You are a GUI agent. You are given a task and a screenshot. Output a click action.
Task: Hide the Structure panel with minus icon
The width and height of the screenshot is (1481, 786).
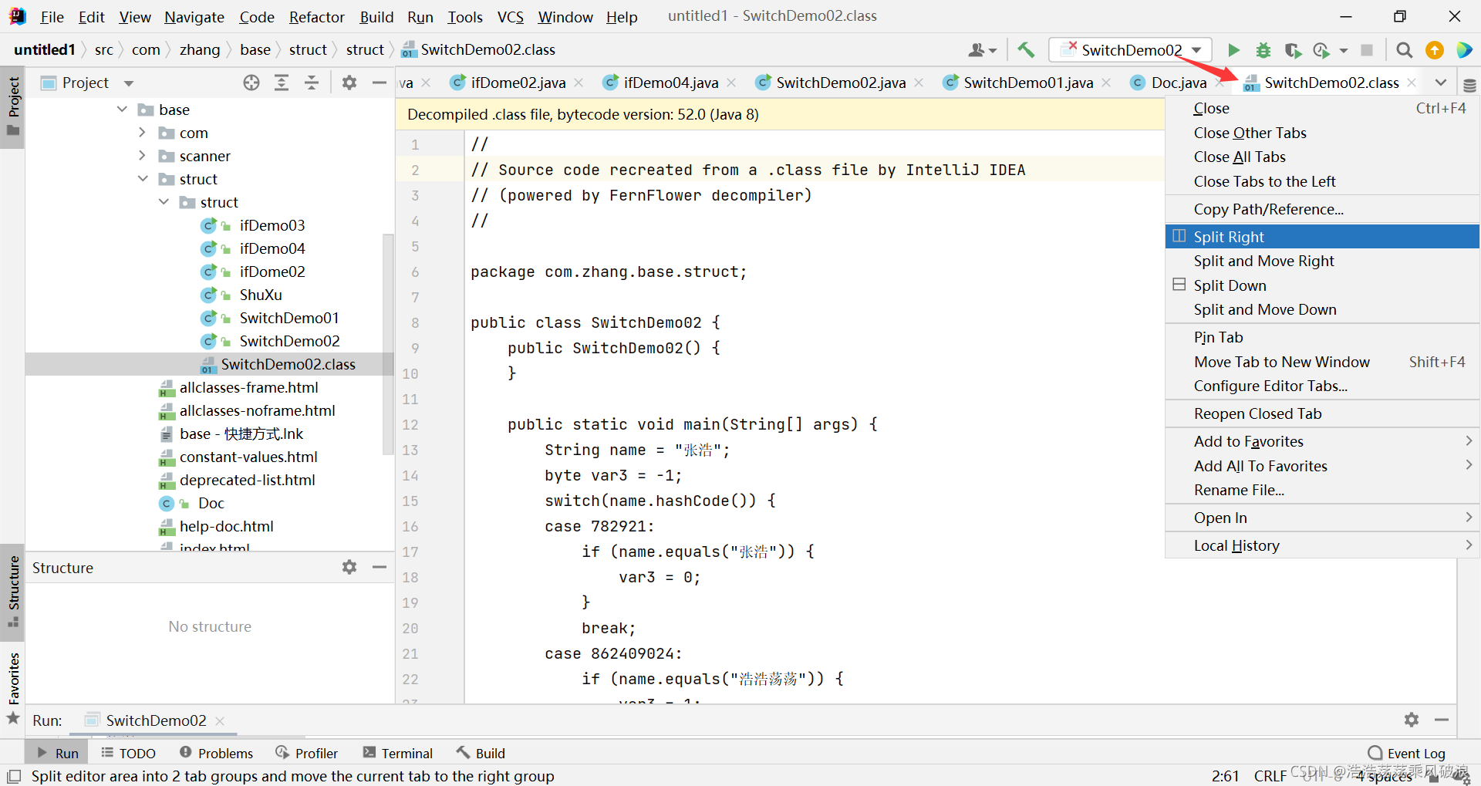(379, 567)
